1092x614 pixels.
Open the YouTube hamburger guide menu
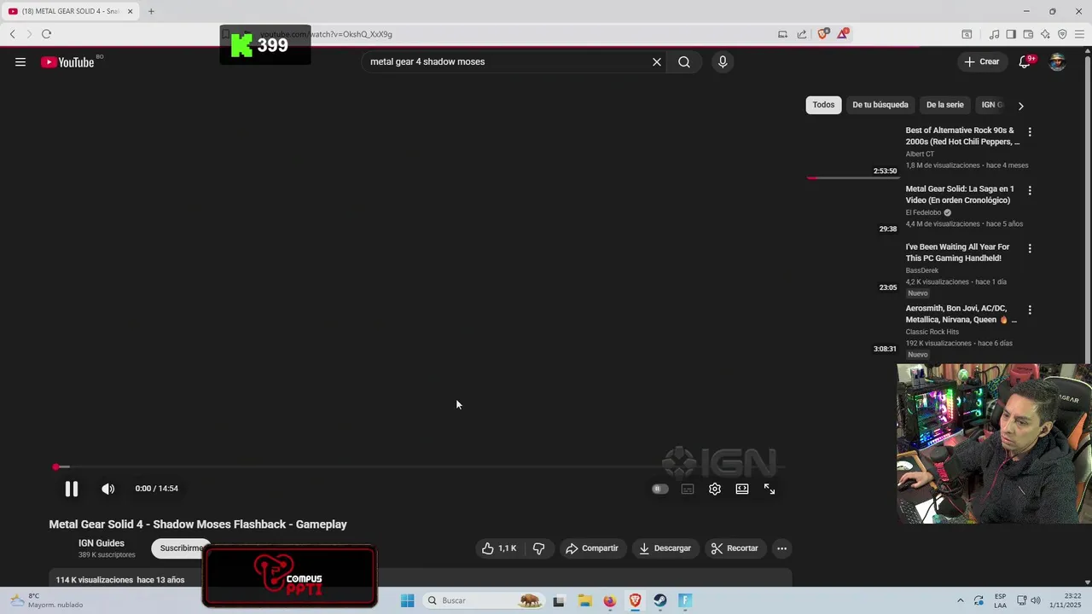coord(20,61)
